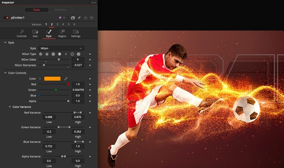Viewport: 284px width, 168px height.
Task: Select Version 1
Action: (46, 24)
